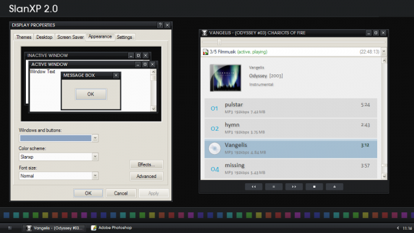Click the taskbar start grip icon
The width and height of the screenshot is (414, 233).
click(x=10, y=228)
